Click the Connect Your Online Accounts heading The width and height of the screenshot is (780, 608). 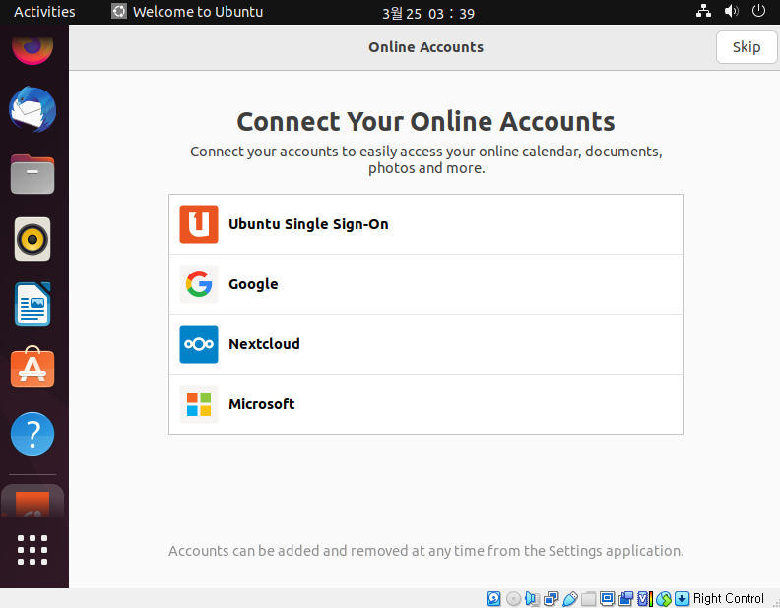click(x=425, y=122)
